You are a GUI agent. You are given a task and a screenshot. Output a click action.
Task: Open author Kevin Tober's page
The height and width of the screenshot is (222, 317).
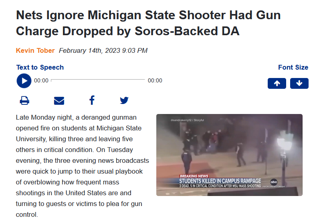[35, 50]
